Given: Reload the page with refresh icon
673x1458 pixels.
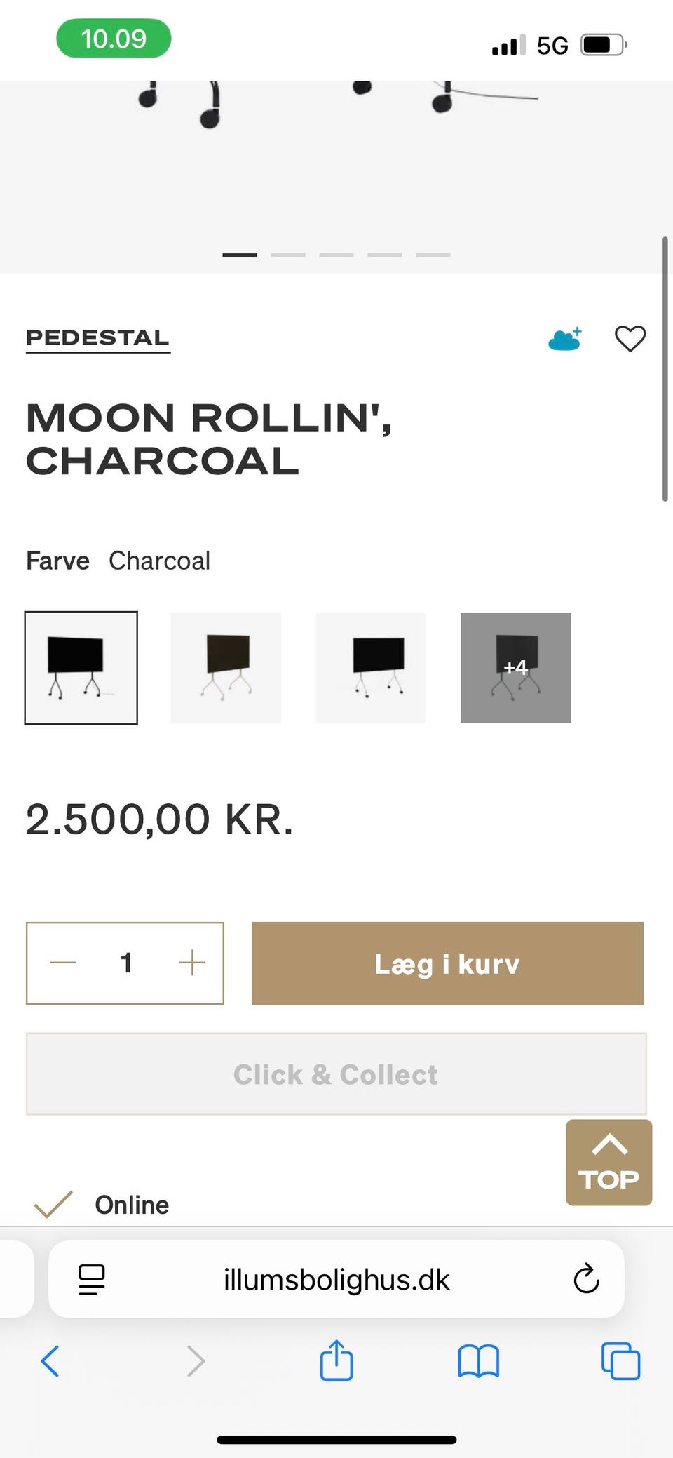Looking at the screenshot, I should coord(586,1279).
